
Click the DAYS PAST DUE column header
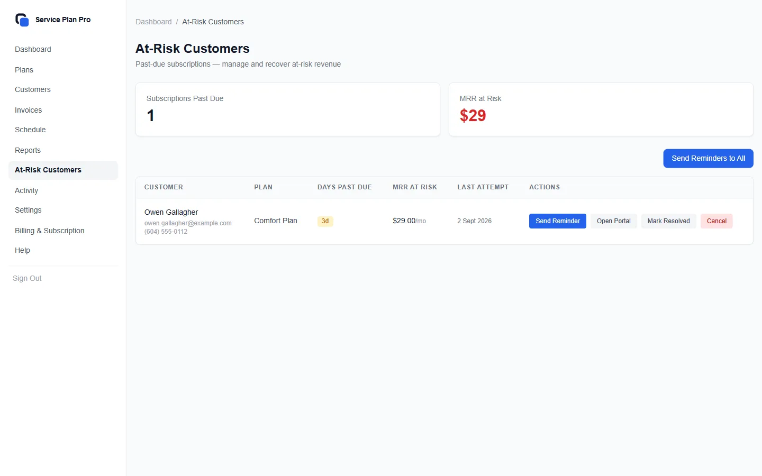click(x=344, y=187)
